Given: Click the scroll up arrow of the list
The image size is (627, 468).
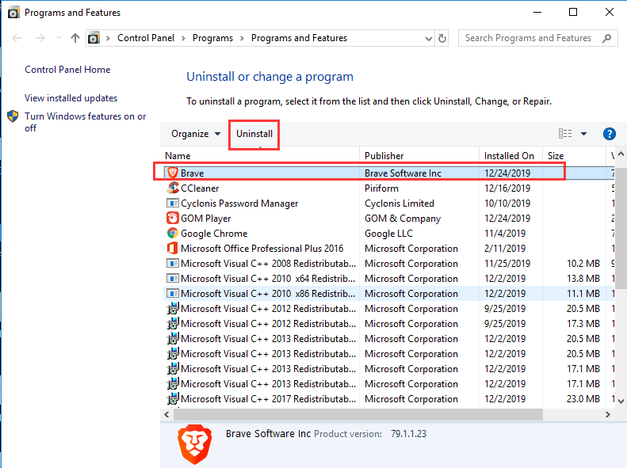Looking at the screenshot, I should tap(621, 154).
